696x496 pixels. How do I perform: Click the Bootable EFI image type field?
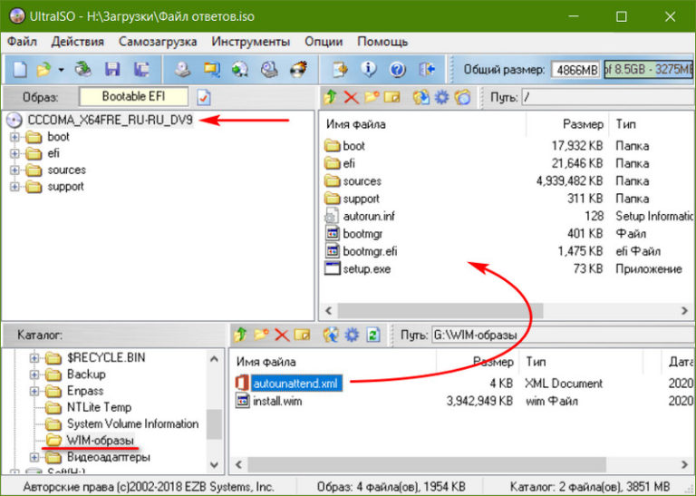coord(133,97)
